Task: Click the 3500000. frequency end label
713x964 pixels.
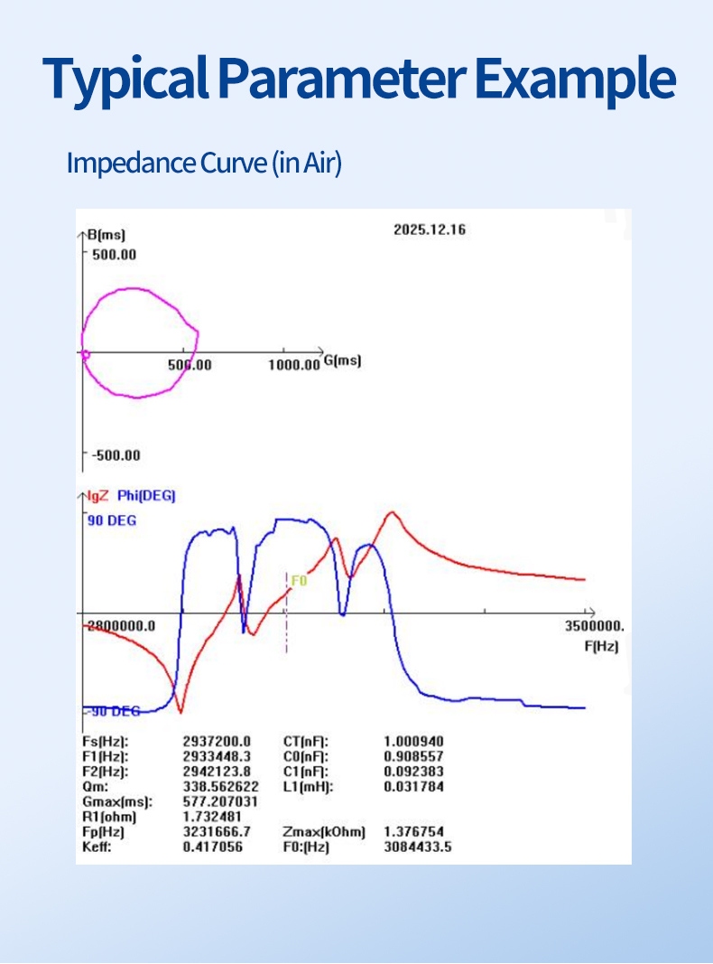Action: 595,626
